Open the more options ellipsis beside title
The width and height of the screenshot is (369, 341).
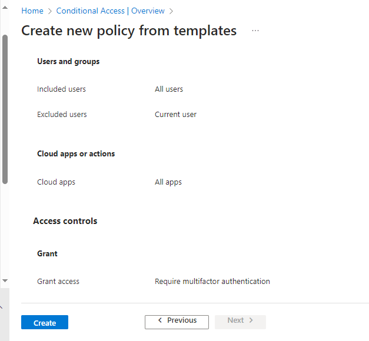[x=255, y=31]
